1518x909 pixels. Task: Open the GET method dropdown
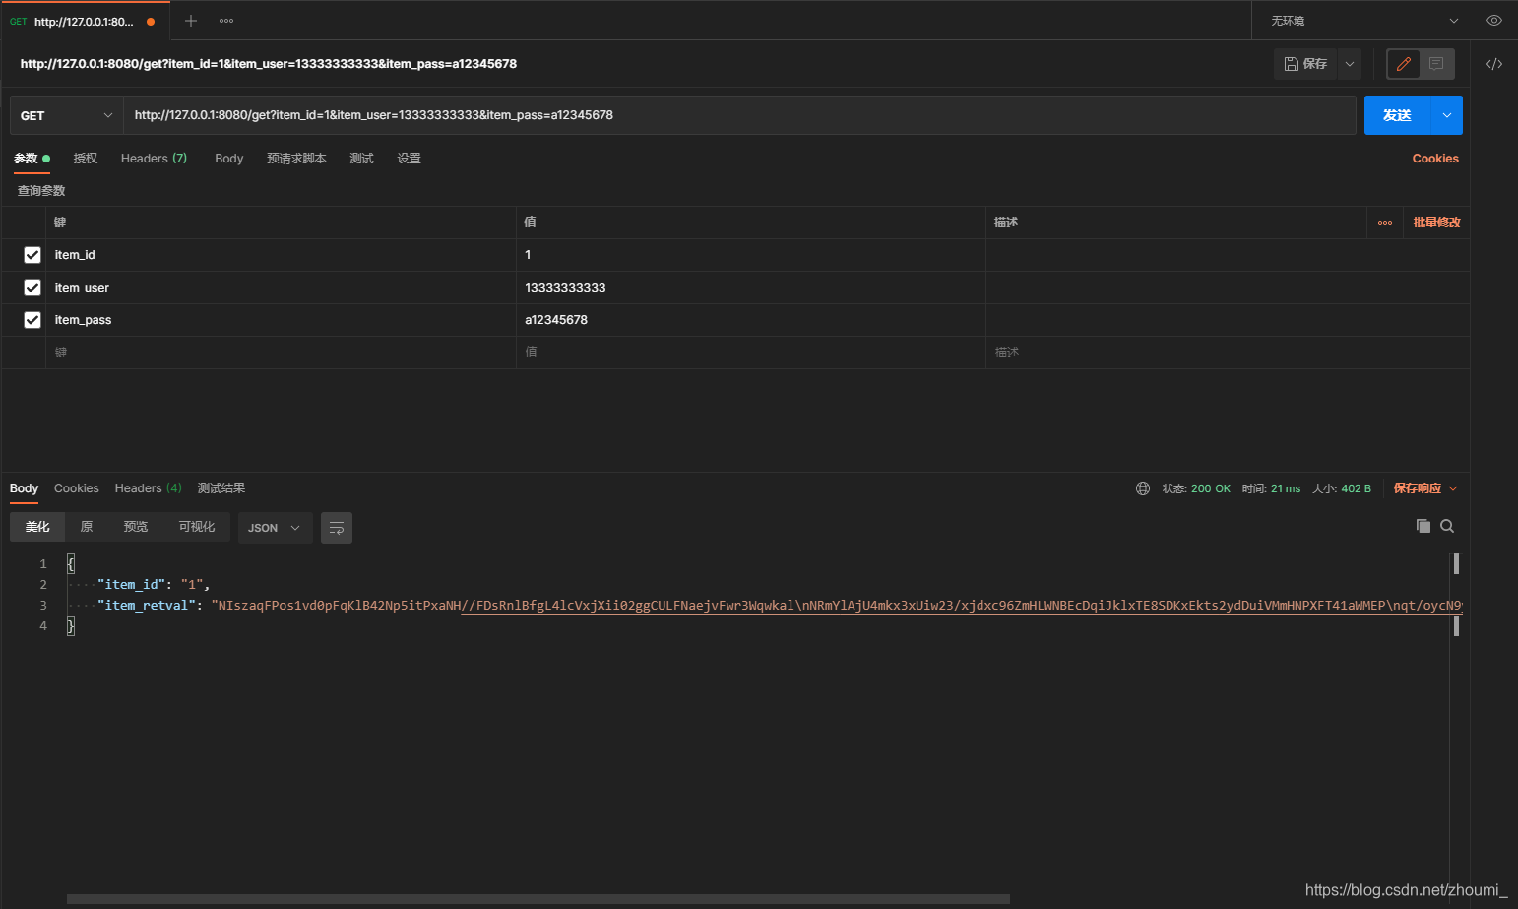(x=66, y=115)
